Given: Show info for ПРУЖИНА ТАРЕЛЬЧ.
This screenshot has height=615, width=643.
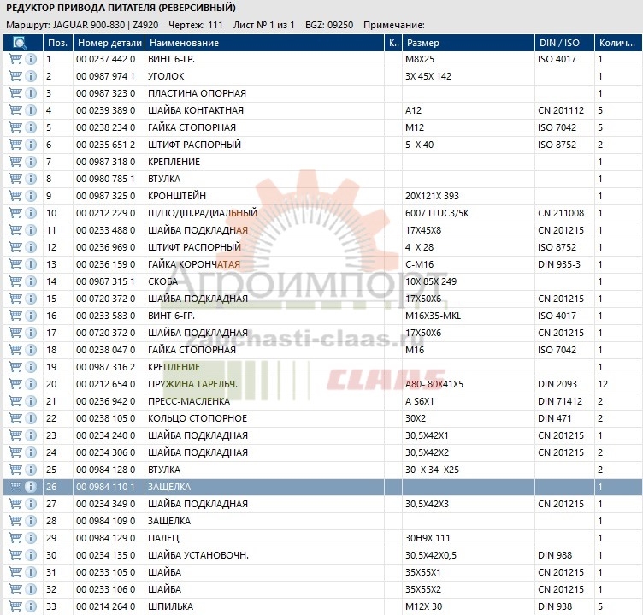Looking at the screenshot, I should click(31, 384).
